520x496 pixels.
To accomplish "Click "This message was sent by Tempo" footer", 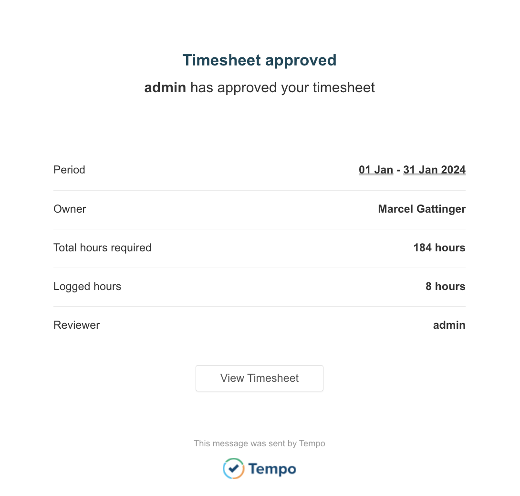I will pos(260,443).
